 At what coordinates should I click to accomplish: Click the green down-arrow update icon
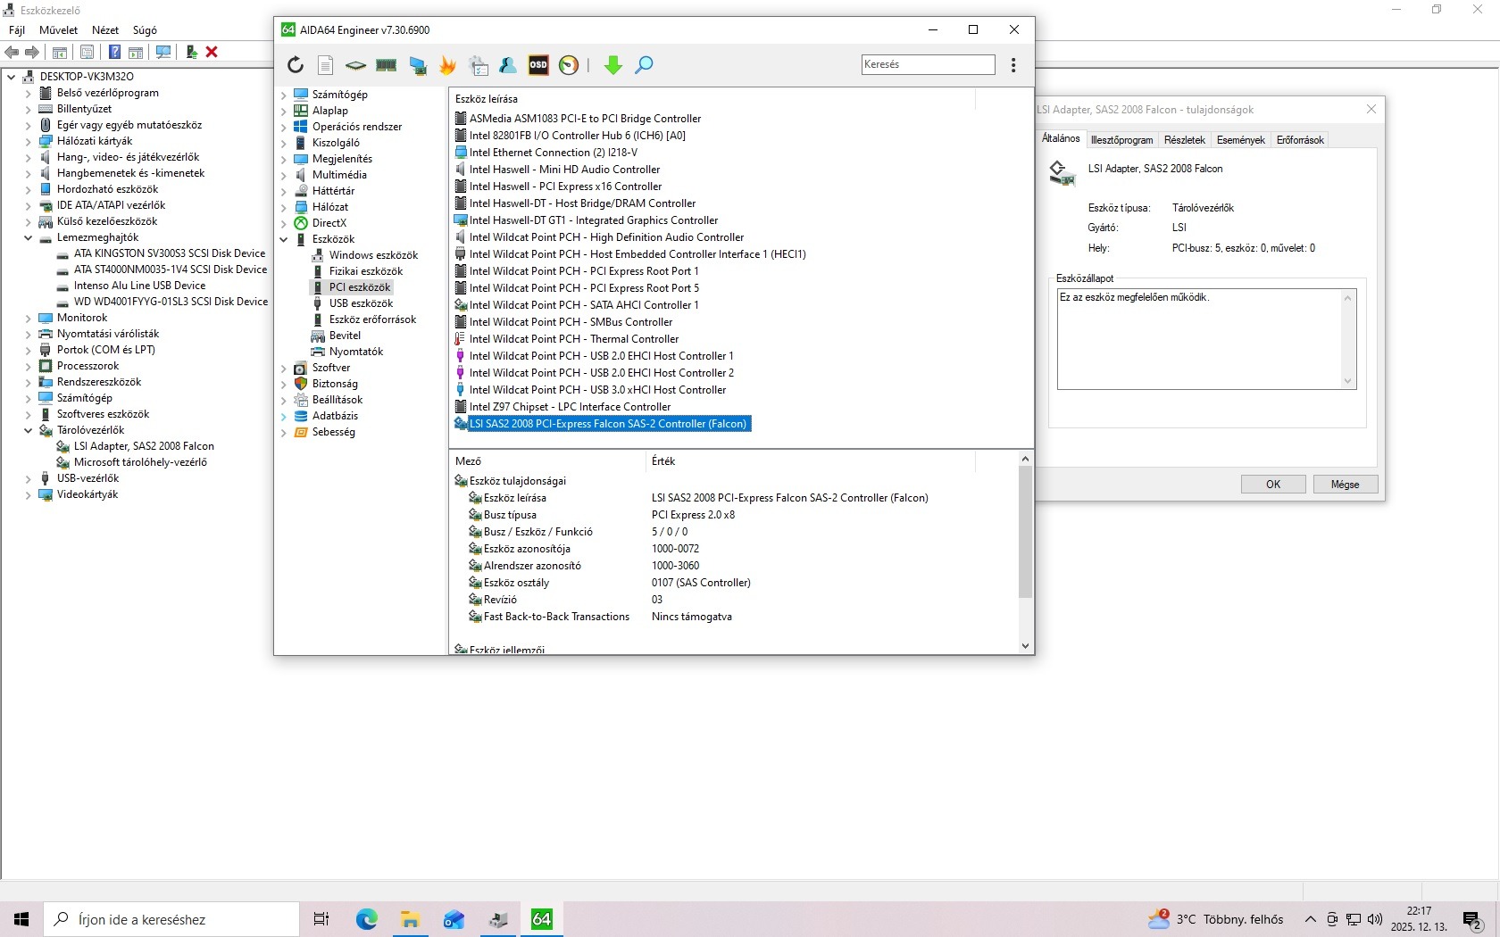pos(612,65)
